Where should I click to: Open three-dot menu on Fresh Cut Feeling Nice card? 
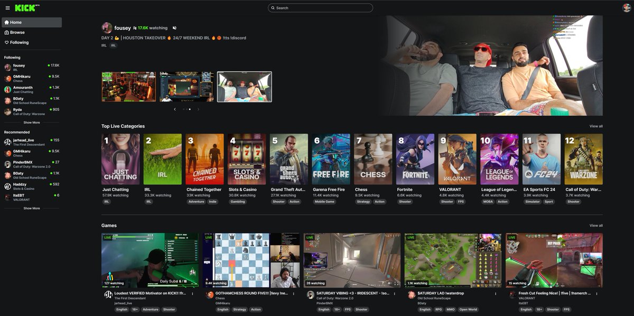point(596,293)
